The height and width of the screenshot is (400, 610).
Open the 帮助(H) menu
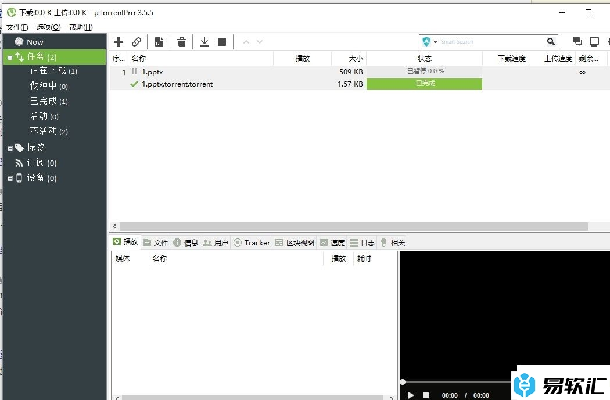[81, 27]
